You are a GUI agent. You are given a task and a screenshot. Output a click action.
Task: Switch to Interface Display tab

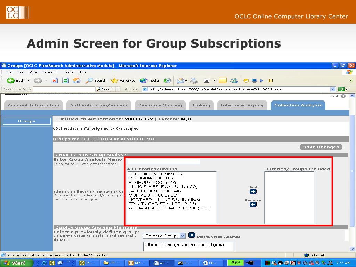pos(242,105)
